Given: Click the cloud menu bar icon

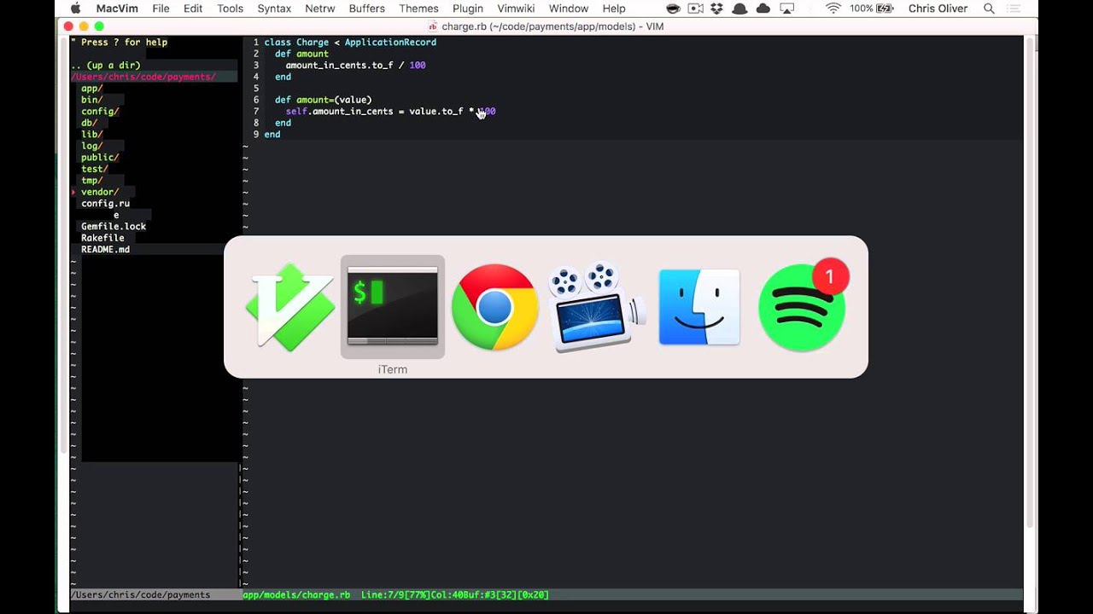Looking at the screenshot, I should click(763, 9).
